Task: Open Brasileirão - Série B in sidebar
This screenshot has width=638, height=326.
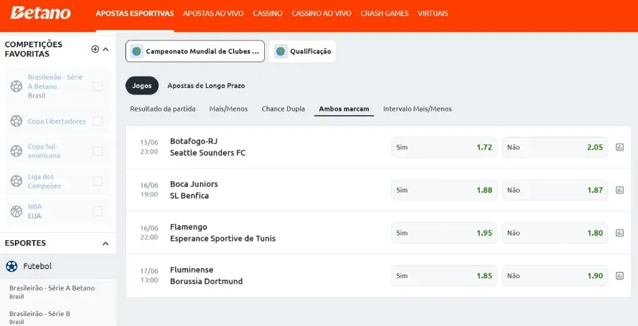Action: pos(40,314)
